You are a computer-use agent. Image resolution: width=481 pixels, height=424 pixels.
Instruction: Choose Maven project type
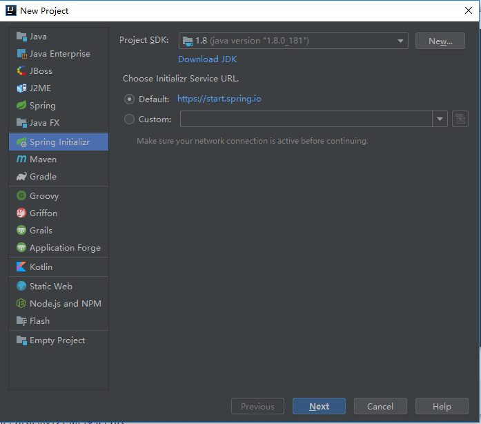click(59, 159)
